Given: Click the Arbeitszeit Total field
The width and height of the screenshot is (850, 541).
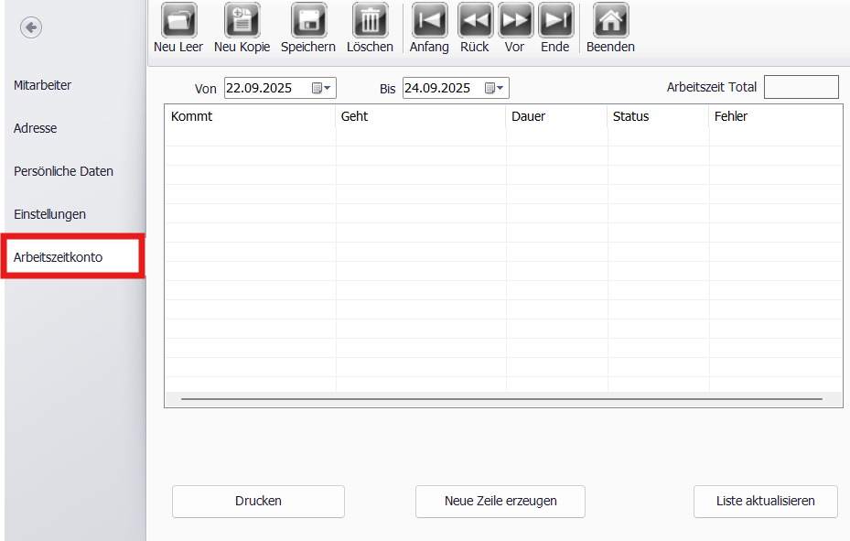Looking at the screenshot, I should point(802,87).
